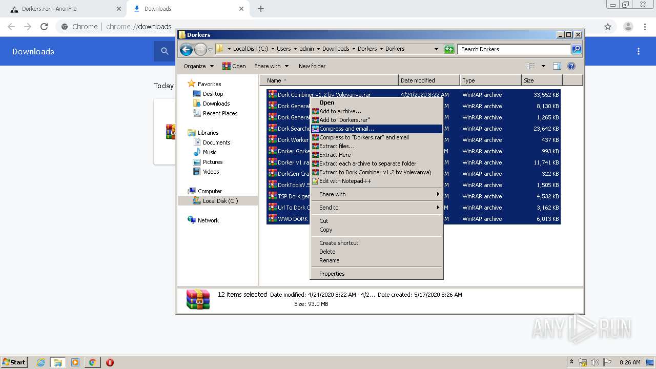Viewport: 656px width, 369px height.
Task: Open the Organize dropdown menu
Action: tap(198, 66)
